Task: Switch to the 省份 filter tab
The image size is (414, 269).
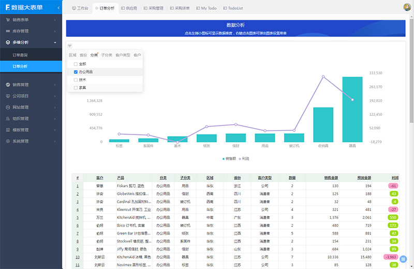Action: click(x=83, y=55)
